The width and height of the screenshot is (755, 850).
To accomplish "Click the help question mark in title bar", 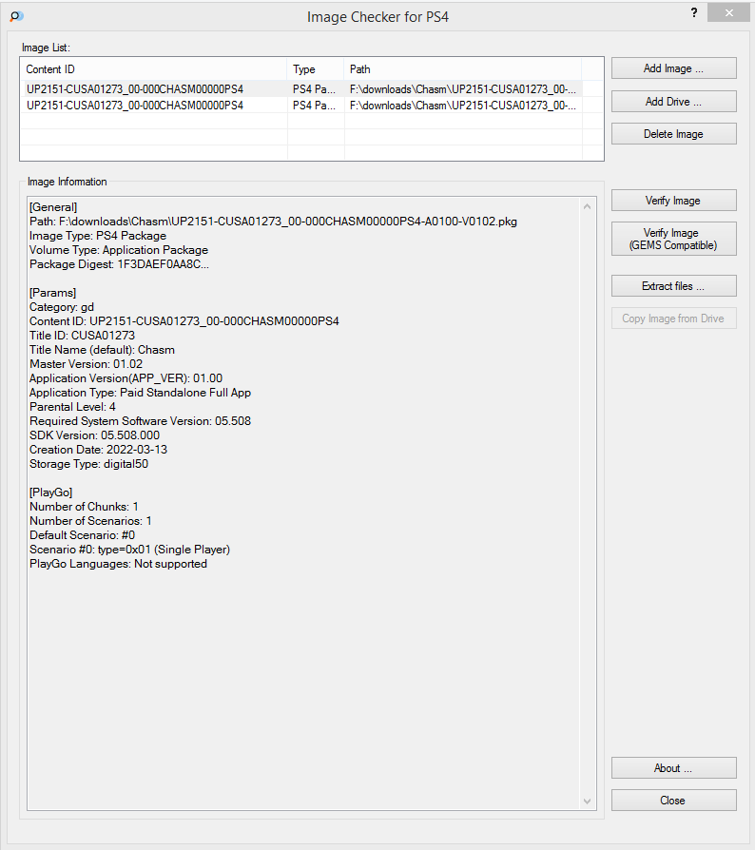I will pyautogui.click(x=694, y=13).
